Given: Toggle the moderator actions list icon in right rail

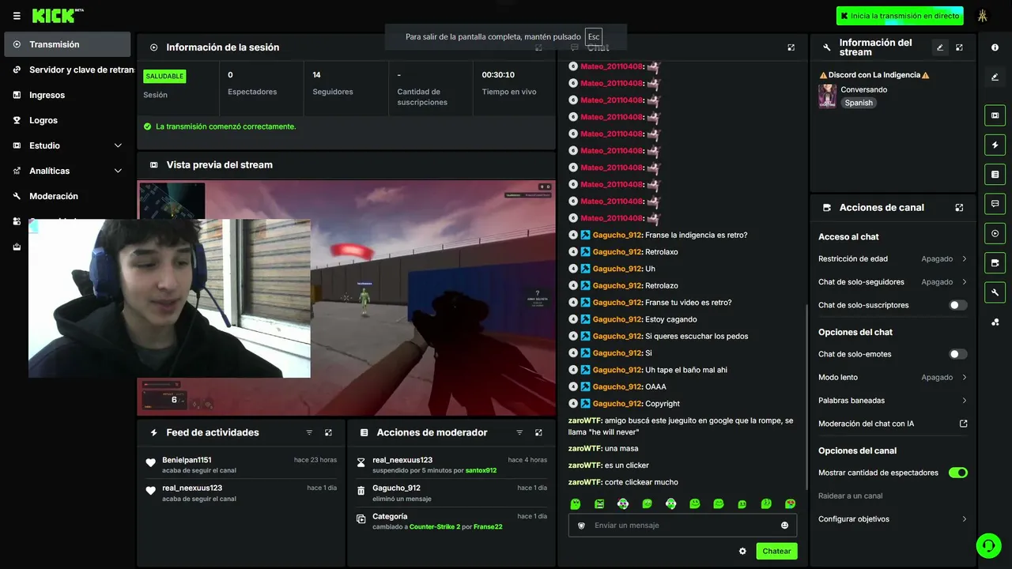Looking at the screenshot, I should click(x=995, y=174).
